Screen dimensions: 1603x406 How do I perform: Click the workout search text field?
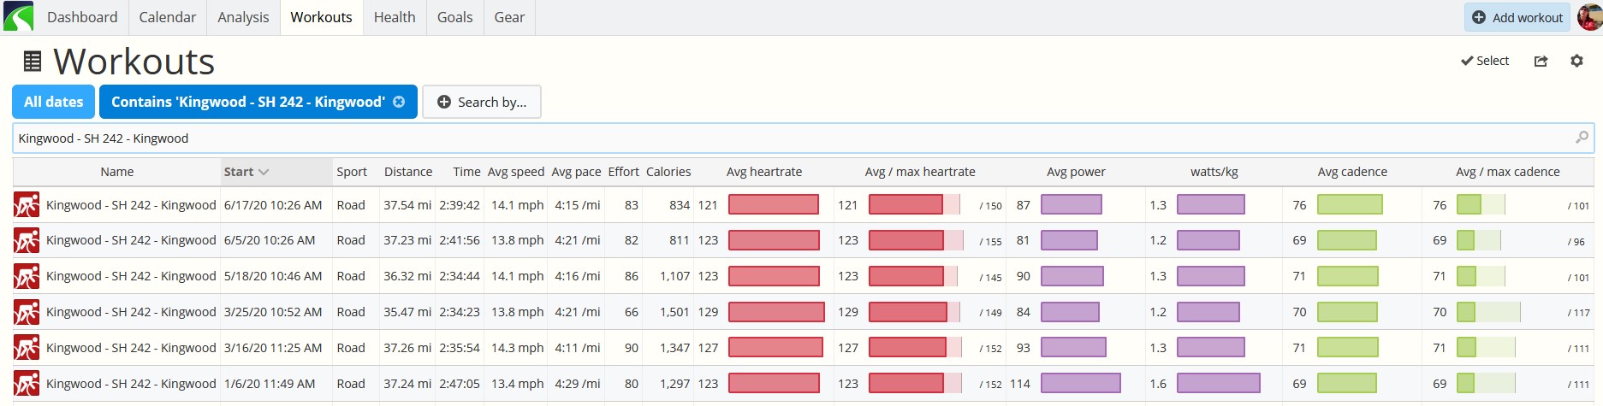coord(802,138)
